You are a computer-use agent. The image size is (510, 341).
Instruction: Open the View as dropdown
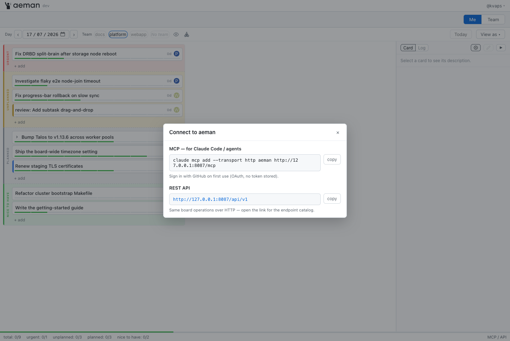pos(490,34)
